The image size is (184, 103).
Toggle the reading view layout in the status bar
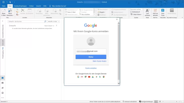(x=160, y=101)
